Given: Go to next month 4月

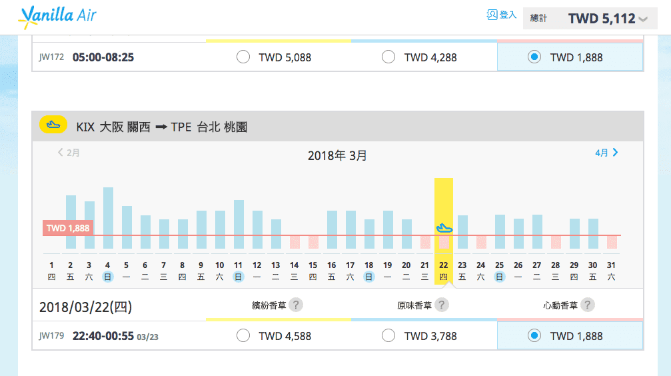Looking at the screenshot, I should [606, 153].
